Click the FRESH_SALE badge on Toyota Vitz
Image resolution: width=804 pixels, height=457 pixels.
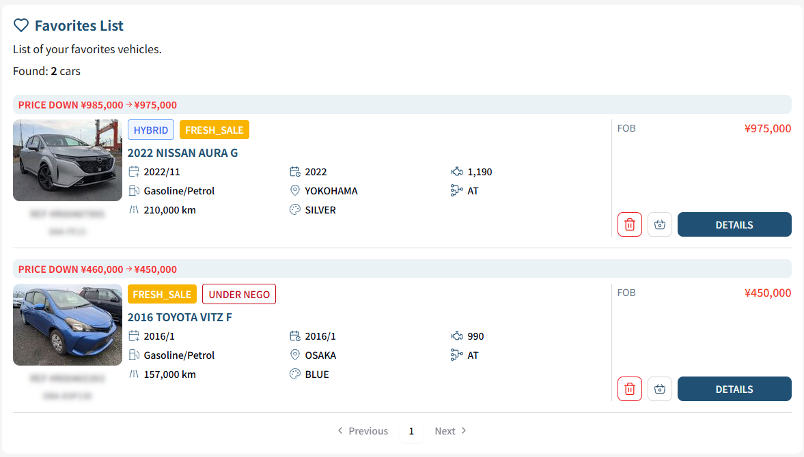[x=162, y=294]
